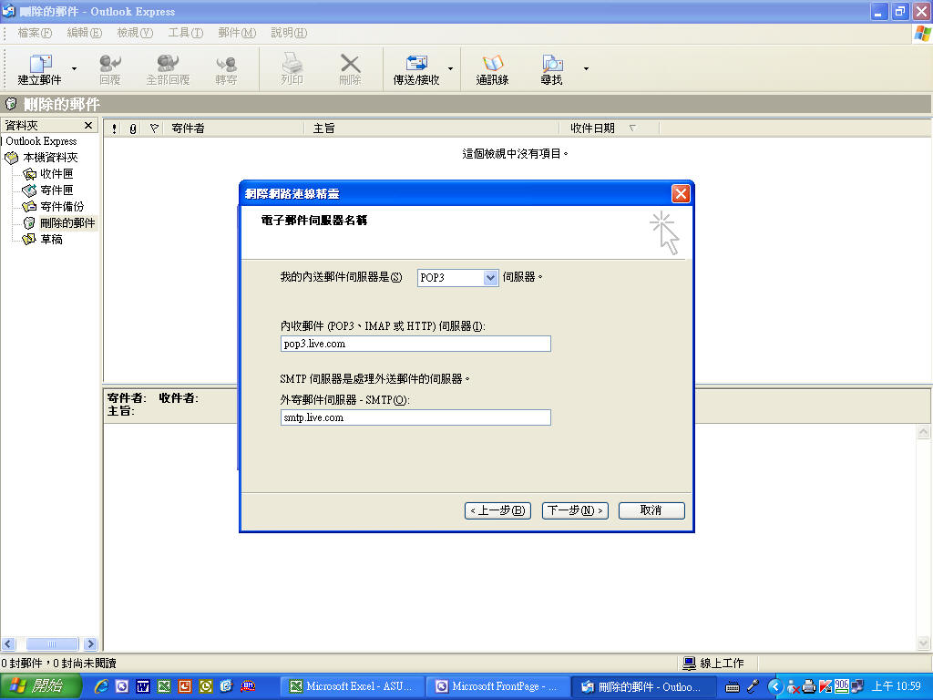Click the Find (尋找) toolbar icon

(551, 69)
